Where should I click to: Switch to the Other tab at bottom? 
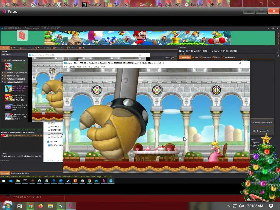pyautogui.click(x=27, y=173)
